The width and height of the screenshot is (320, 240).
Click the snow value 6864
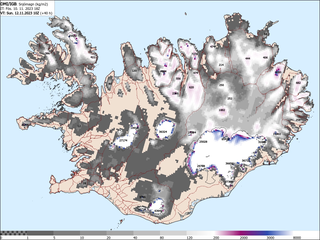pos(163,71)
